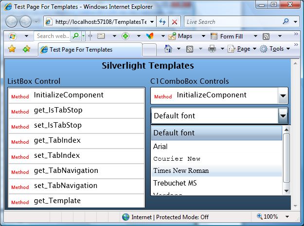Viewport: 304px width, 226px height.
Task: Click the Live Search magnifier icon
Action: tap(286, 21)
